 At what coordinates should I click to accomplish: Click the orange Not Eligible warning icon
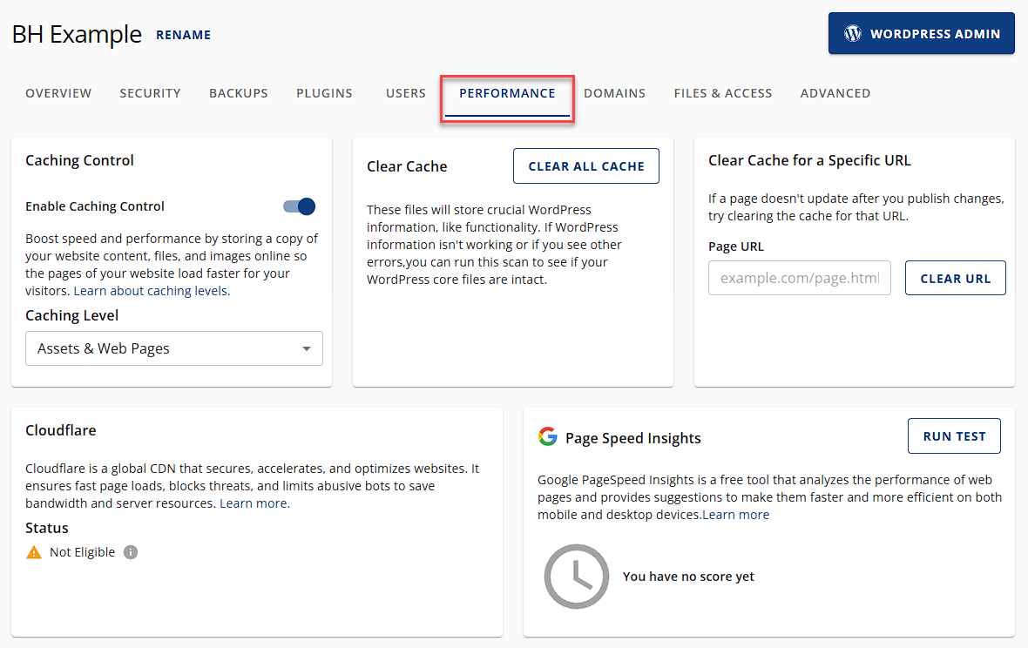tap(34, 552)
